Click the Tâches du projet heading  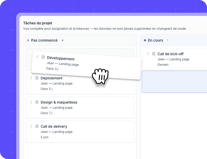38,23
